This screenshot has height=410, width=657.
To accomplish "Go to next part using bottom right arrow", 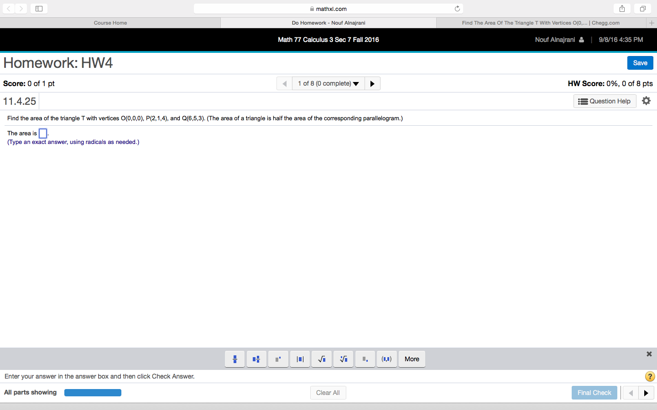I will (x=646, y=393).
